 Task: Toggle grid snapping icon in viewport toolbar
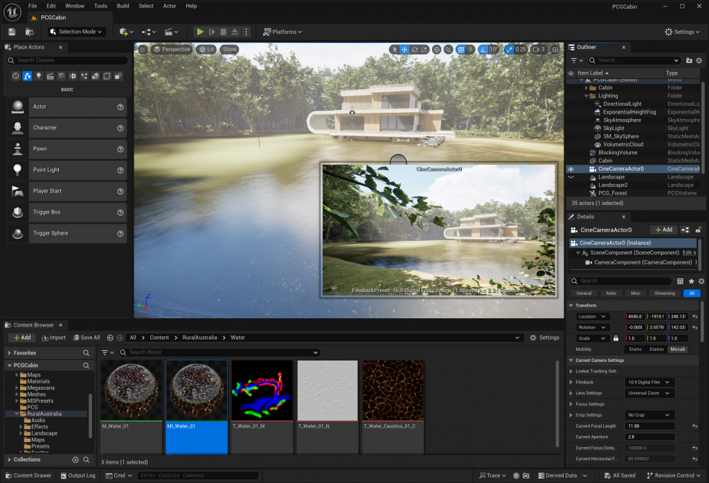click(x=460, y=50)
